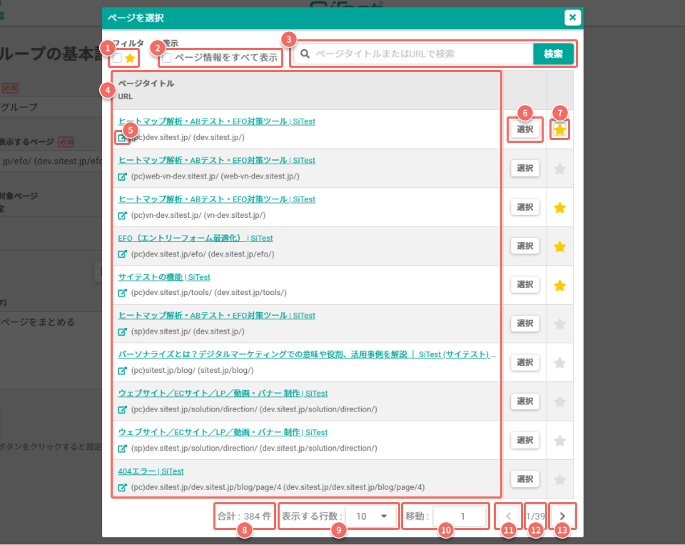This screenshot has width=685, height=545.
Task: Open external link icon for web-vn-dev.sitest.jp row
Action: click(x=122, y=176)
